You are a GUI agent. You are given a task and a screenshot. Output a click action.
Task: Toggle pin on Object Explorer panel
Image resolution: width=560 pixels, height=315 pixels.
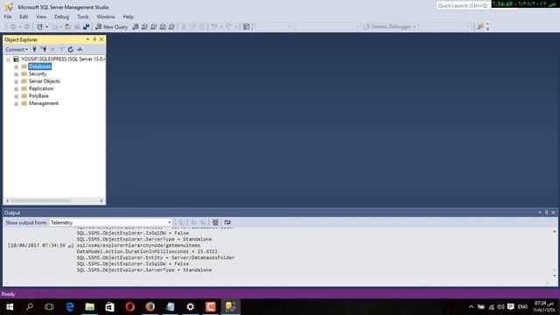tap(94, 39)
